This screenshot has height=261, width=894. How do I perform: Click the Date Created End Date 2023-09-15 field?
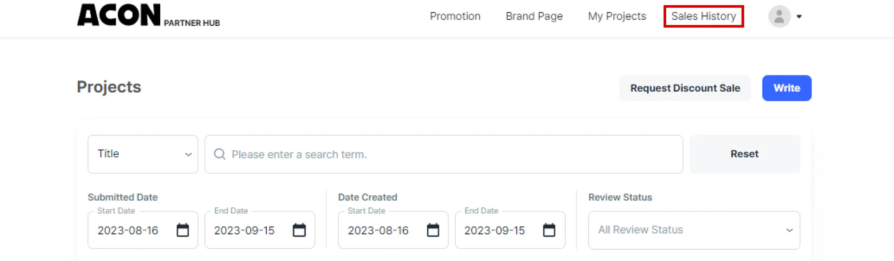(495, 230)
